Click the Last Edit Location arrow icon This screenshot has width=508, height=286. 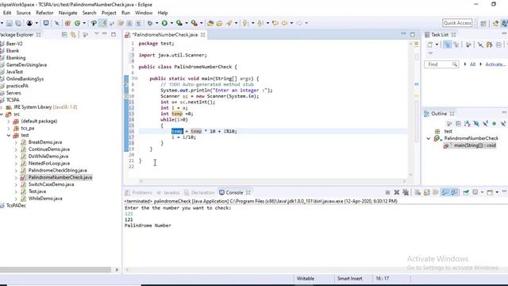[x=275, y=23]
